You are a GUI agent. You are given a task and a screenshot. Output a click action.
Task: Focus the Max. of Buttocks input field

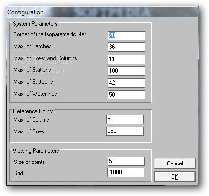pos(127,83)
